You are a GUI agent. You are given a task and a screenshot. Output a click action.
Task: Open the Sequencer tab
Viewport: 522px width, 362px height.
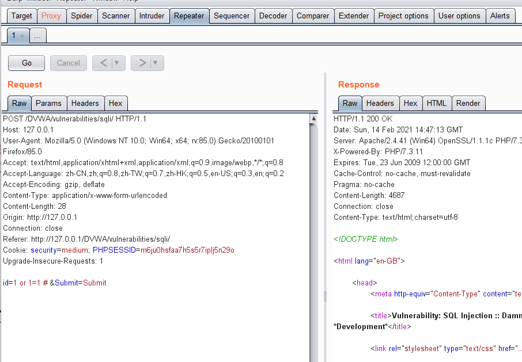click(x=232, y=16)
